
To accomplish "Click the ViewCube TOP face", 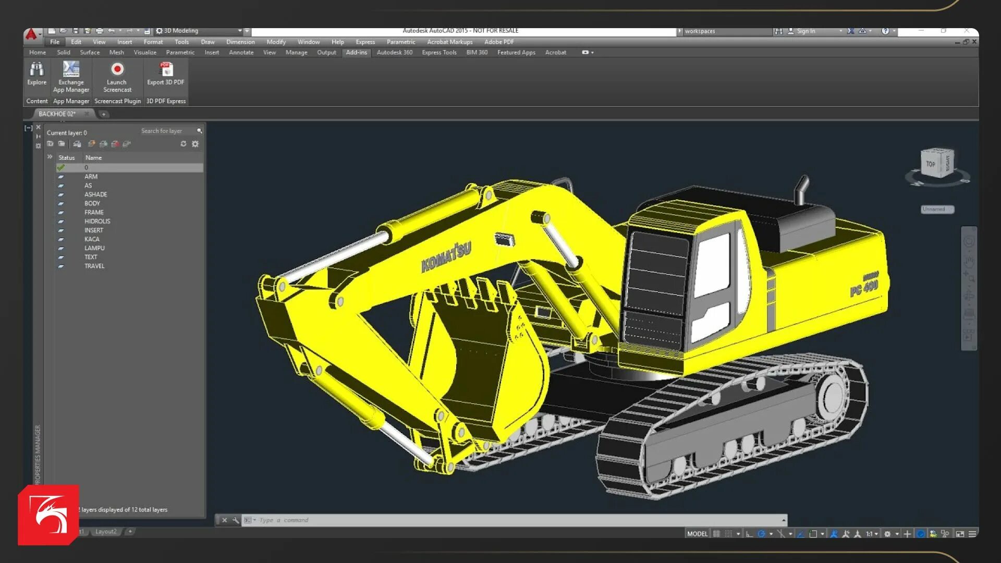I will 931,164.
